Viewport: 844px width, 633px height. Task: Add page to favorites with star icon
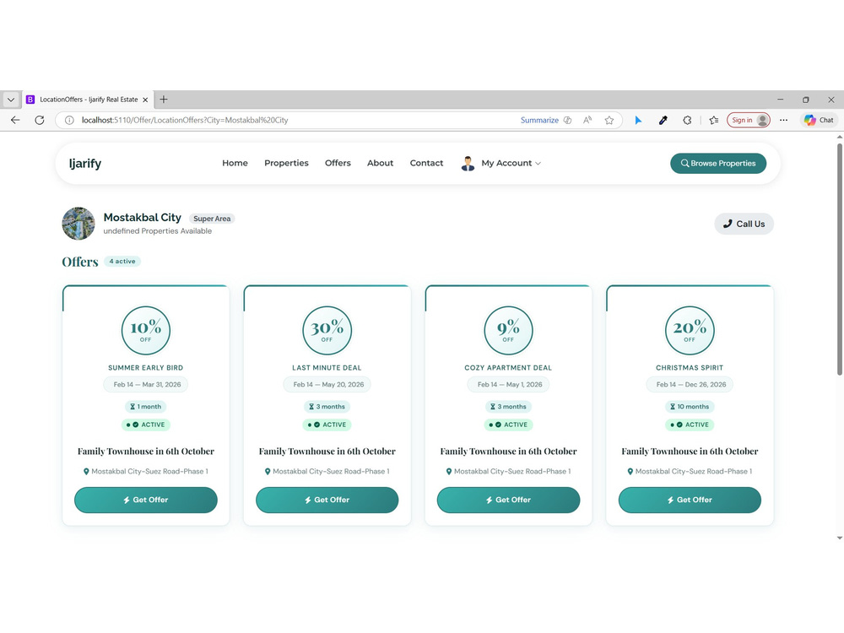[x=609, y=120]
